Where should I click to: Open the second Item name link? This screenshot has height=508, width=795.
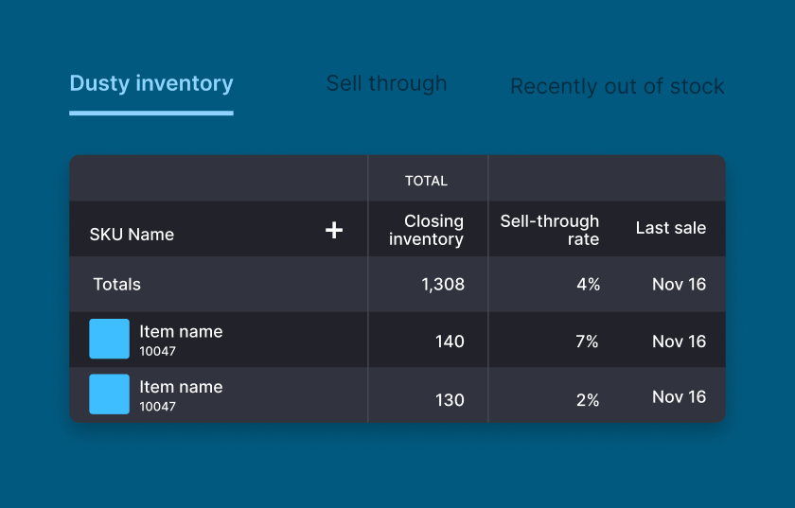click(181, 387)
